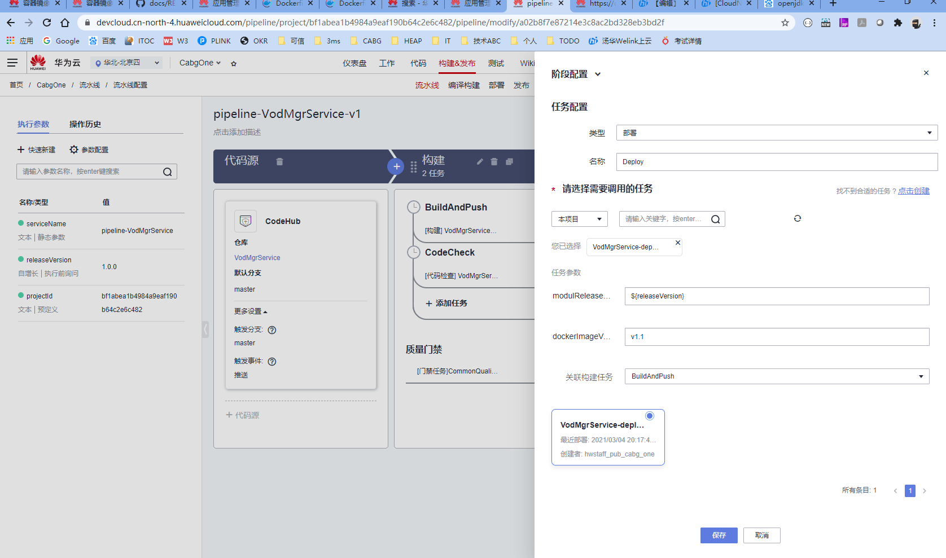946x558 pixels.
Task: Click the CodeHub repository icon
Action: tap(246, 221)
